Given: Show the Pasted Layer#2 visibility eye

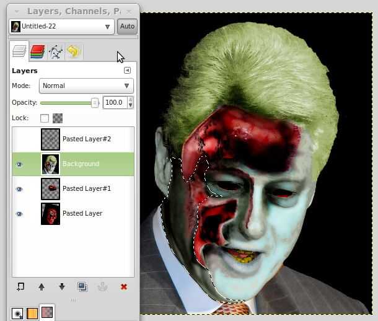Looking at the screenshot, I should click(19, 139).
